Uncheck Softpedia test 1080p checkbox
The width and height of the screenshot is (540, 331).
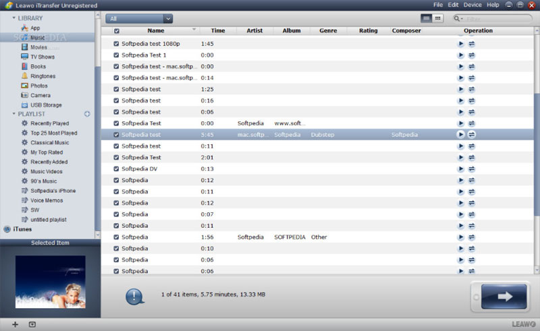[116, 44]
